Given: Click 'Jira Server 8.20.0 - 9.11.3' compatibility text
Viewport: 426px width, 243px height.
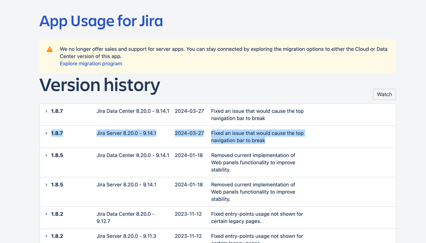Looking at the screenshot, I should (x=126, y=236).
